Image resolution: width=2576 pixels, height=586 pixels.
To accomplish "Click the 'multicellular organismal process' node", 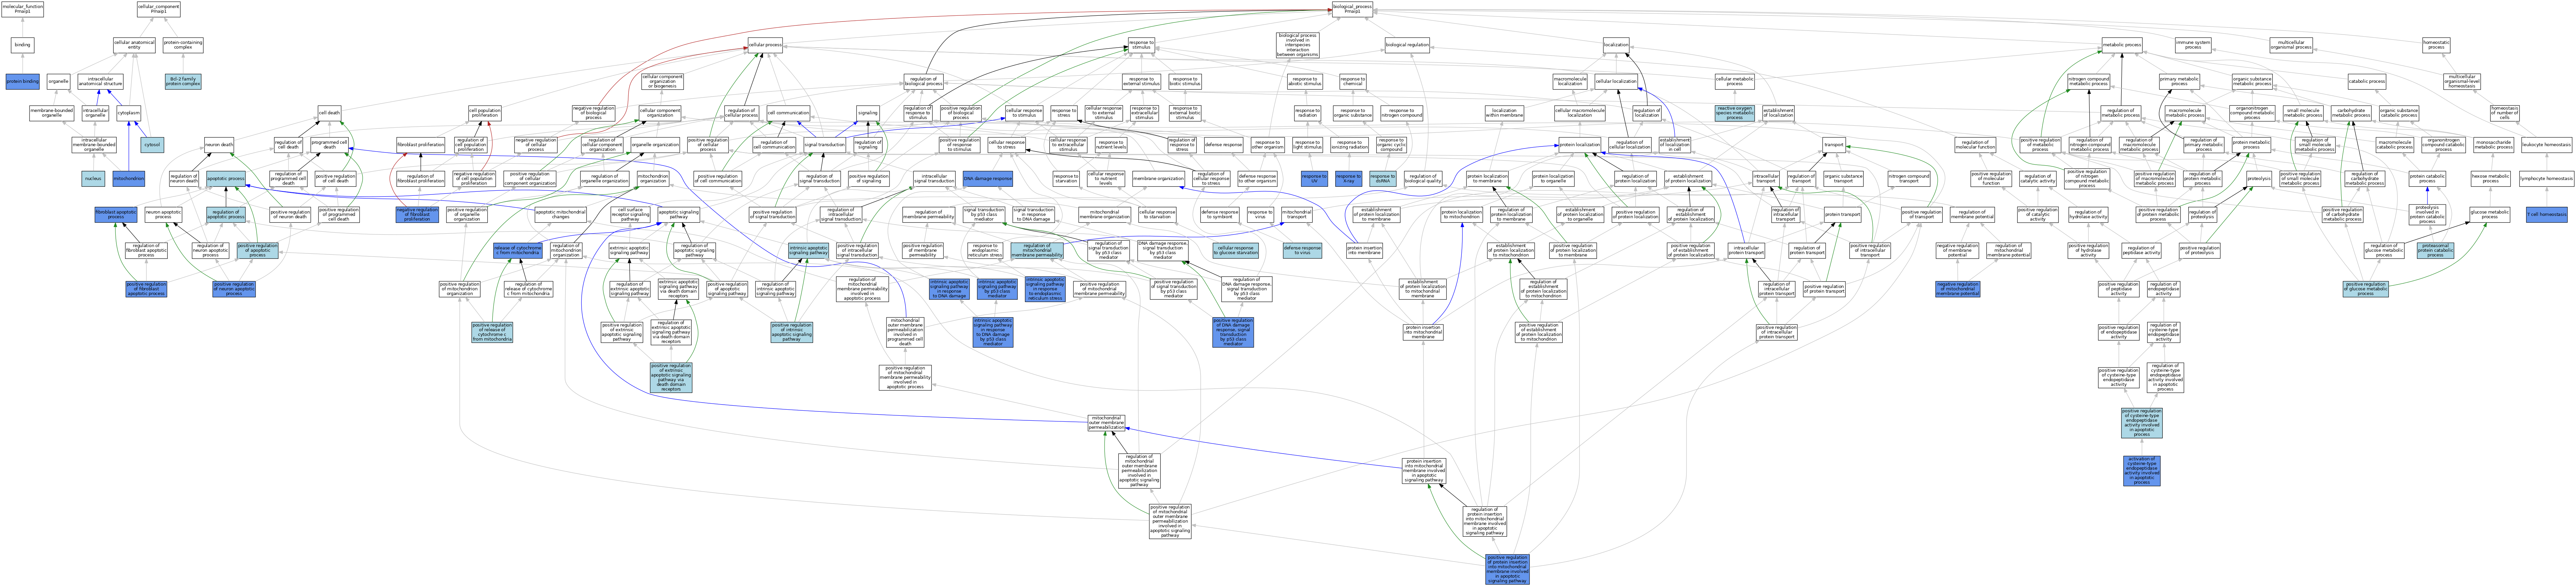I will tap(2291, 45).
